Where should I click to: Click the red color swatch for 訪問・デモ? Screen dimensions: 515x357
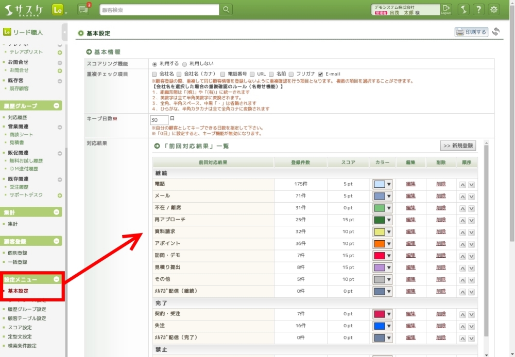tap(379, 256)
